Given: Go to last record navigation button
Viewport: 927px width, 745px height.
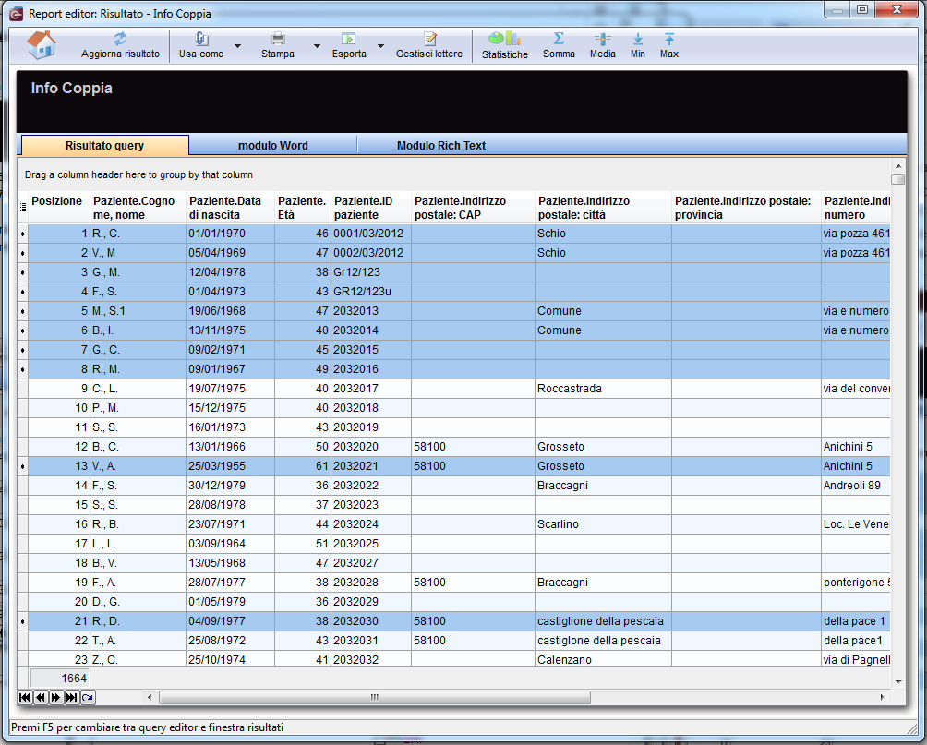Looking at the screenshot, I should (71, 698).
